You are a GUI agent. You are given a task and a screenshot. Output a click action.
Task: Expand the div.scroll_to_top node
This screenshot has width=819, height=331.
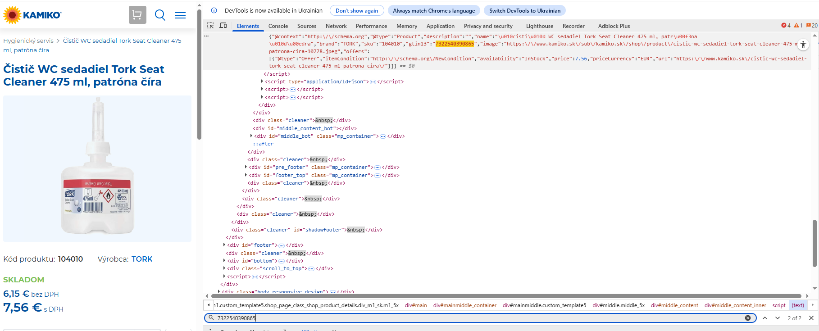[x=224, y=268]
